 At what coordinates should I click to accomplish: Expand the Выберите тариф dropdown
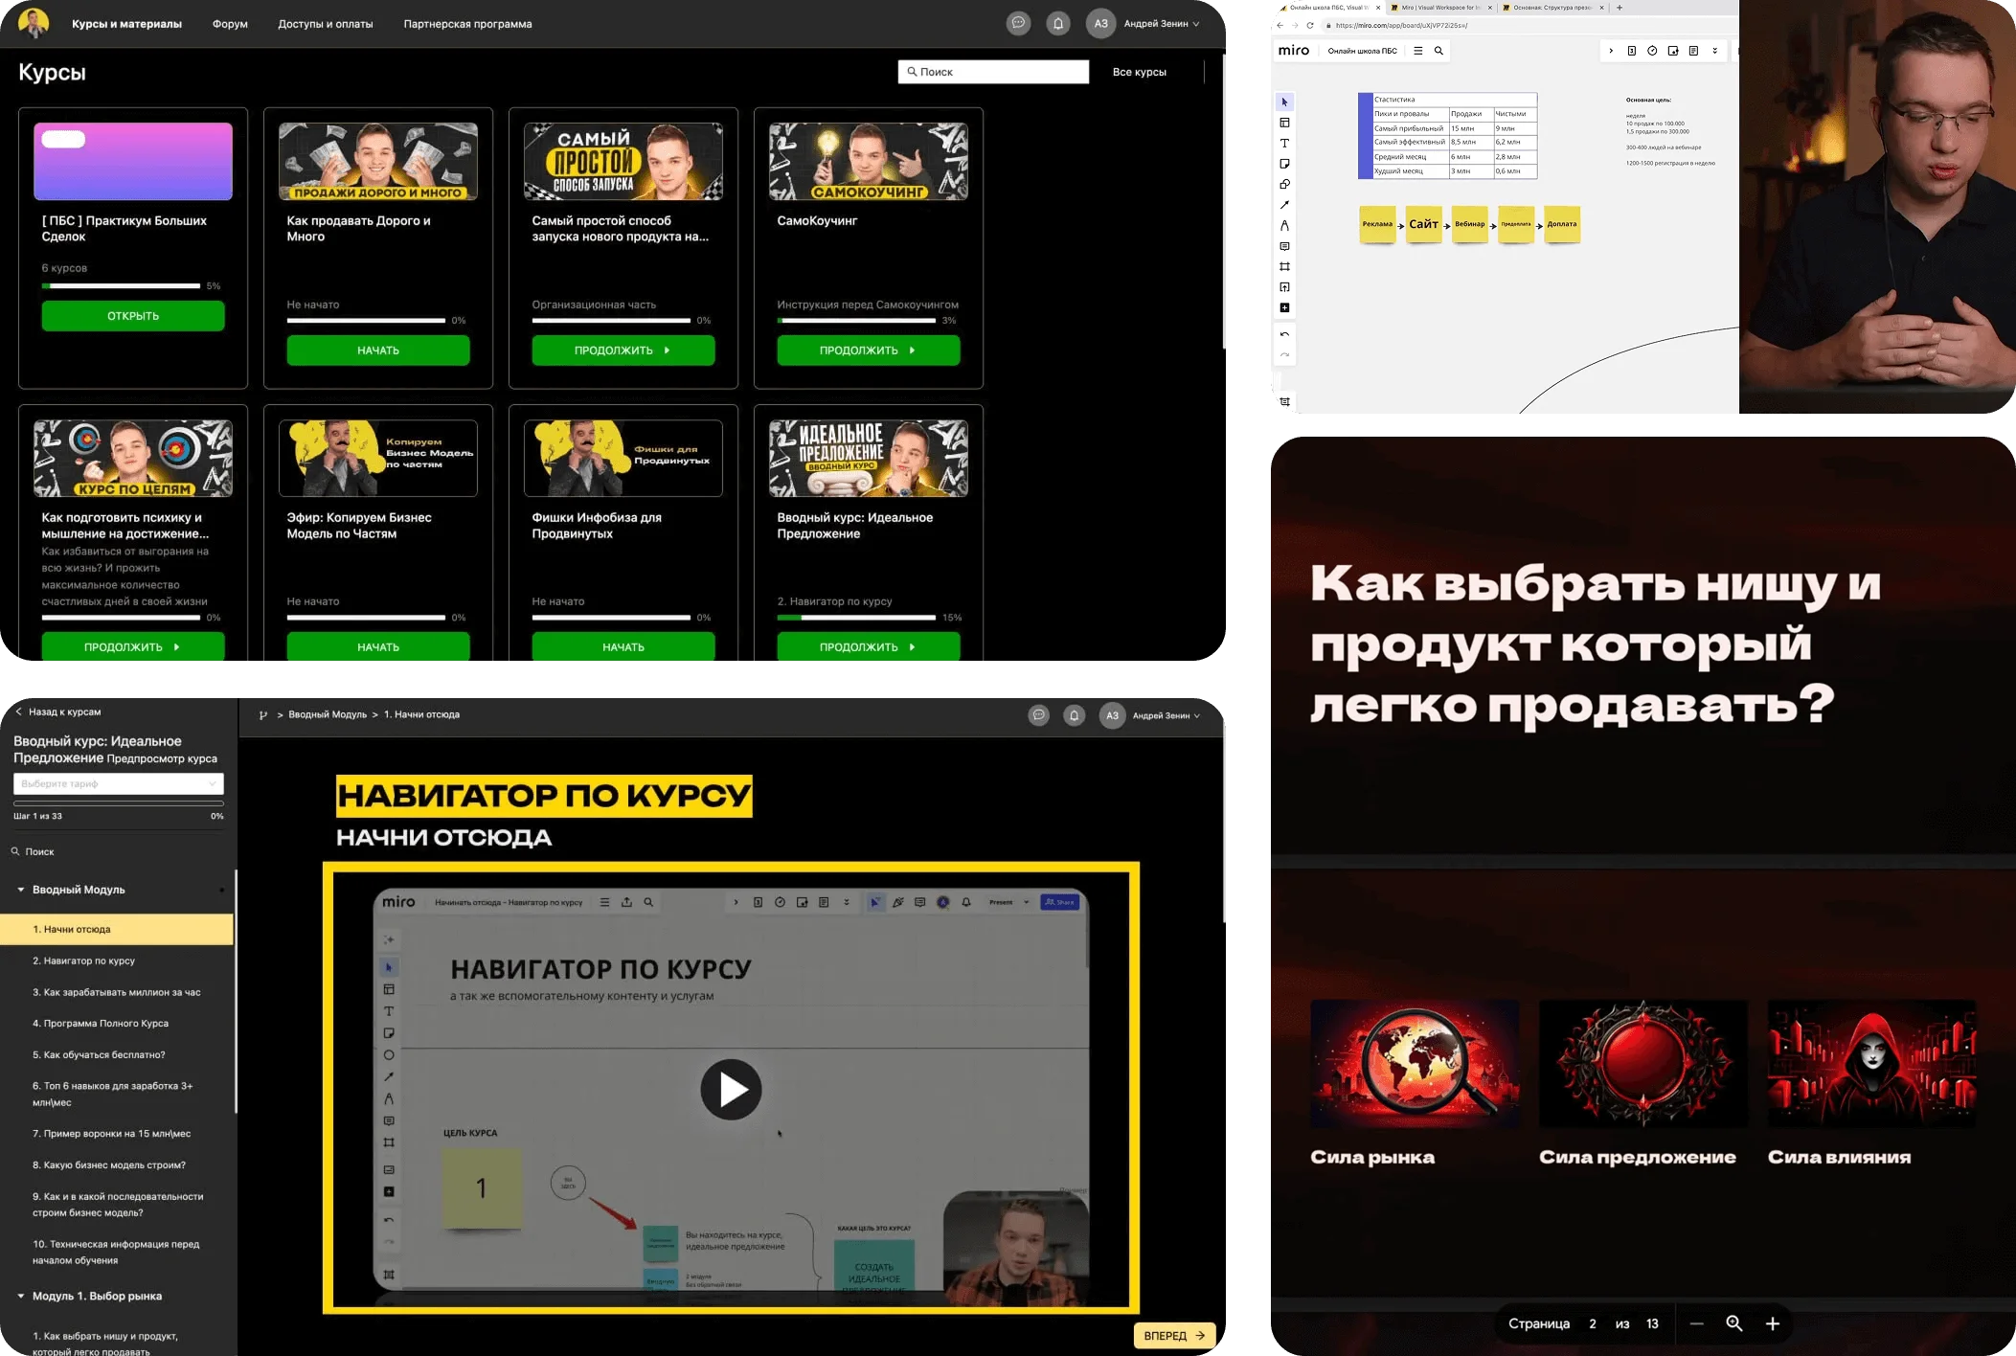[118, 783]
